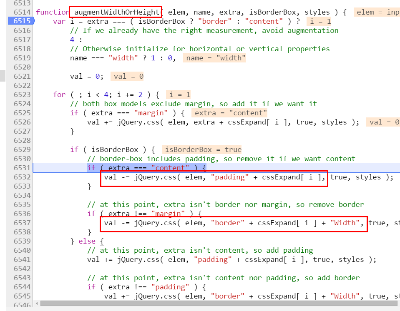Click the "i = 1" hint on line 6515
The height and width of the screenshot is (311, 400).
(319, 21)
